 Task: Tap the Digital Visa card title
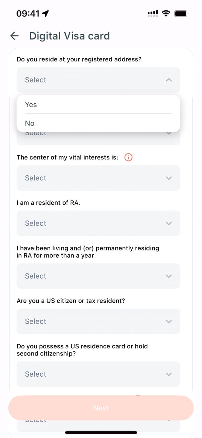point(69,36)
